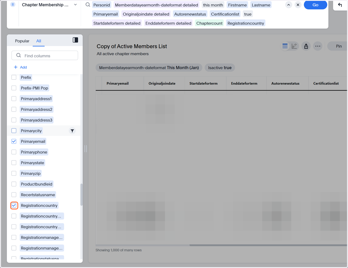Image resolution: width=348 pixels, height=268 pixels.
Task: Switch to chart view icon
Action: tap(294, 46)
